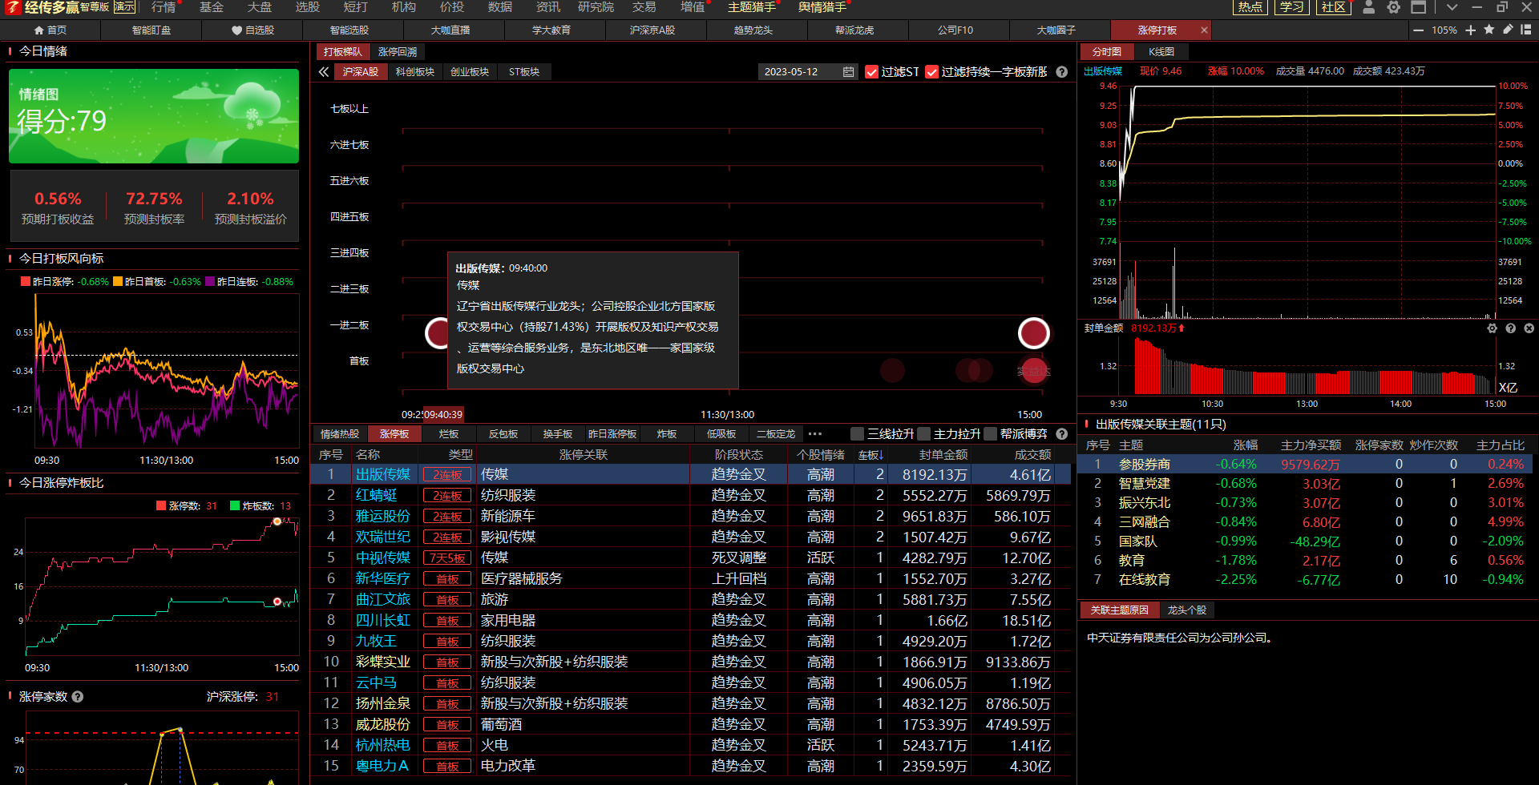Close the 涨停打板 tab
The width and height of the screenshot is (1539, 785).
(x=1204, y=30)
